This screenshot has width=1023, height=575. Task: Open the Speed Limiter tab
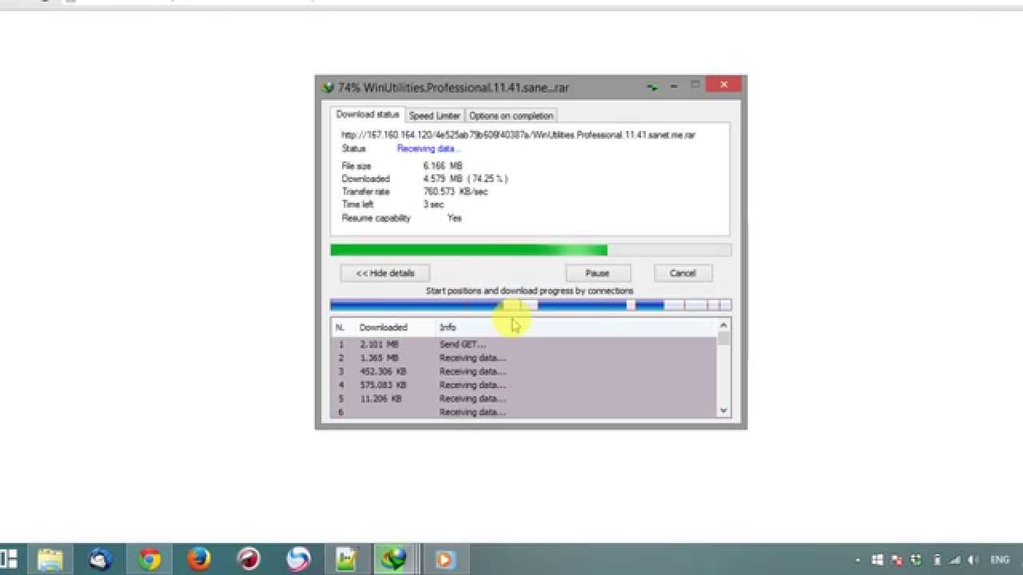(x=435, y=116)
